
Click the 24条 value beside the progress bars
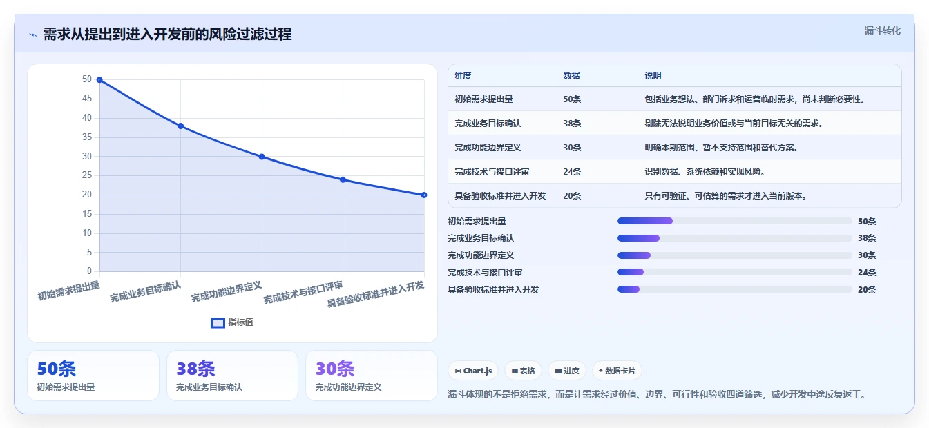coord(867,272)
